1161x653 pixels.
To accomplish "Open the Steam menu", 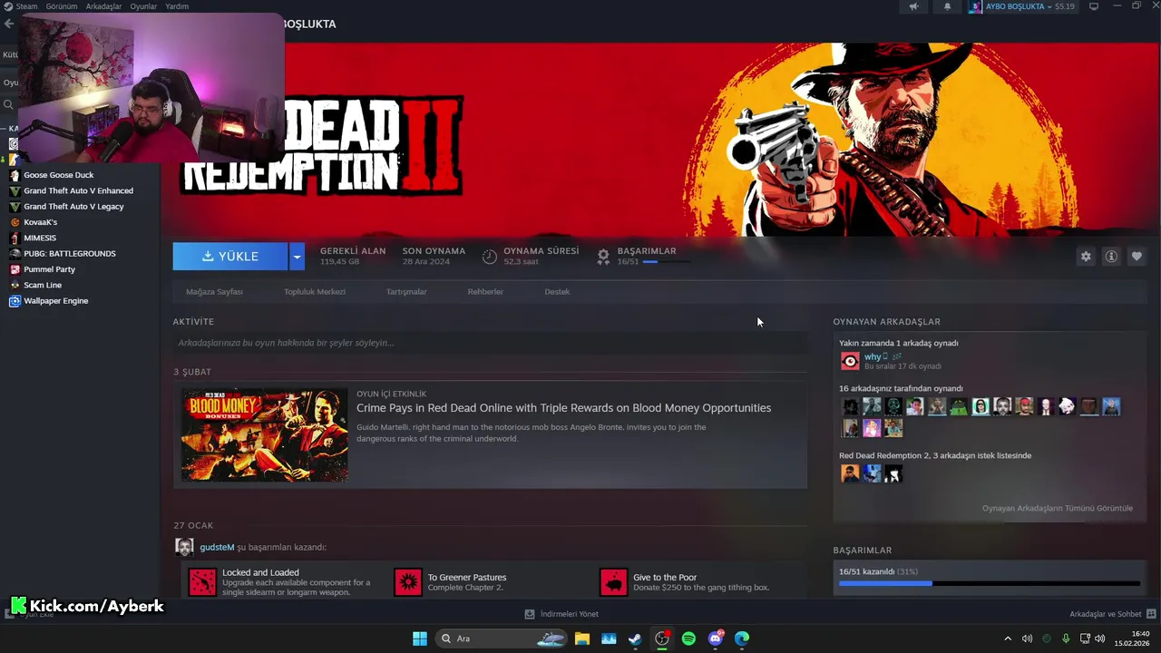I will point(26,6).
